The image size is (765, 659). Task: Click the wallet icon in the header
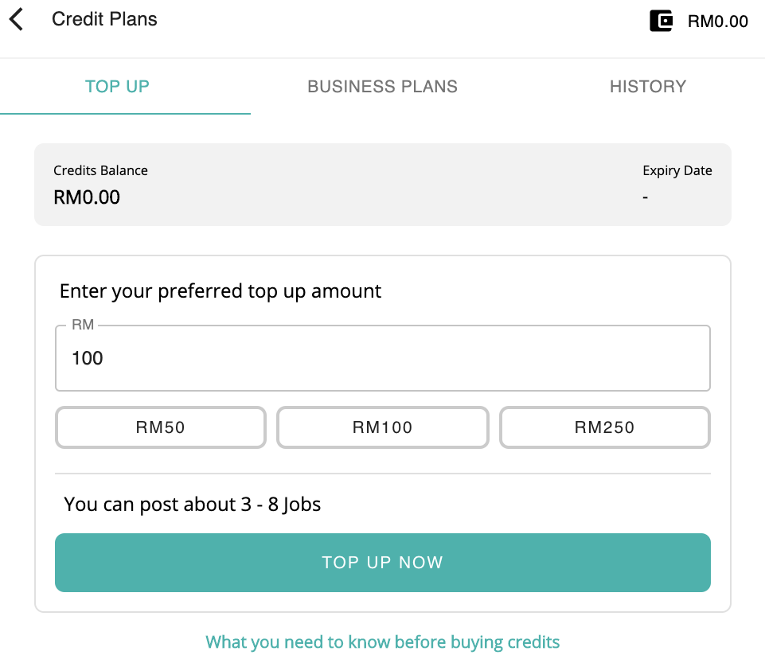coord(661,21)
